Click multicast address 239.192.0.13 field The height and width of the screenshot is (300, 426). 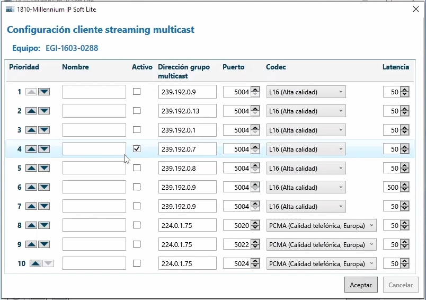[x=187, y=111]
